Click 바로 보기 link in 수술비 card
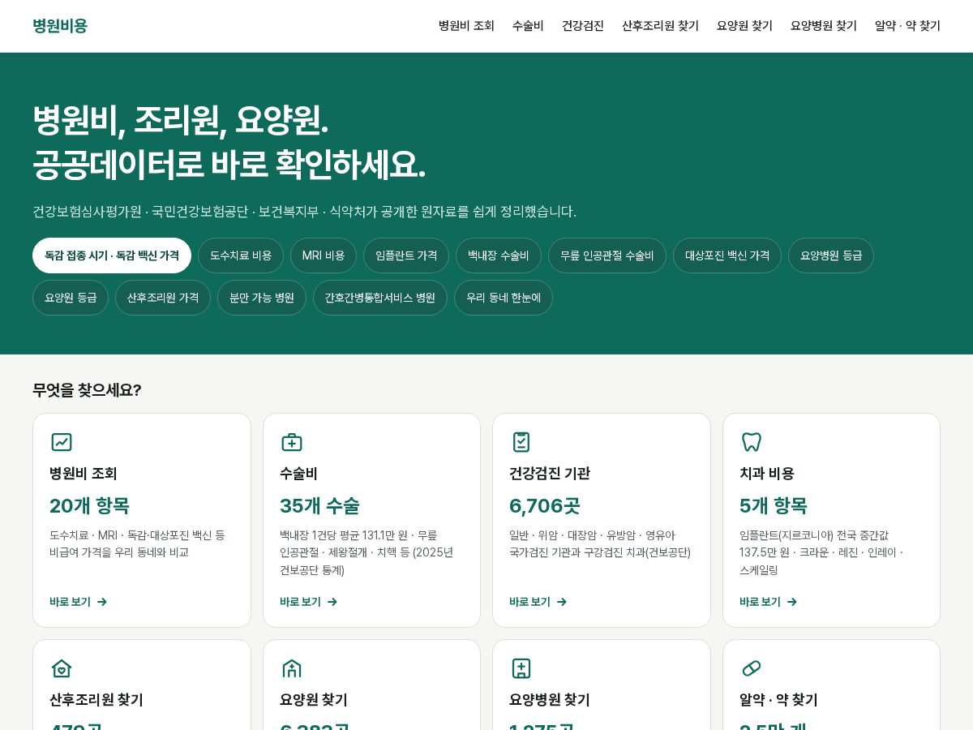This screenshot has height=730, width=973. (x=309, y=602)
